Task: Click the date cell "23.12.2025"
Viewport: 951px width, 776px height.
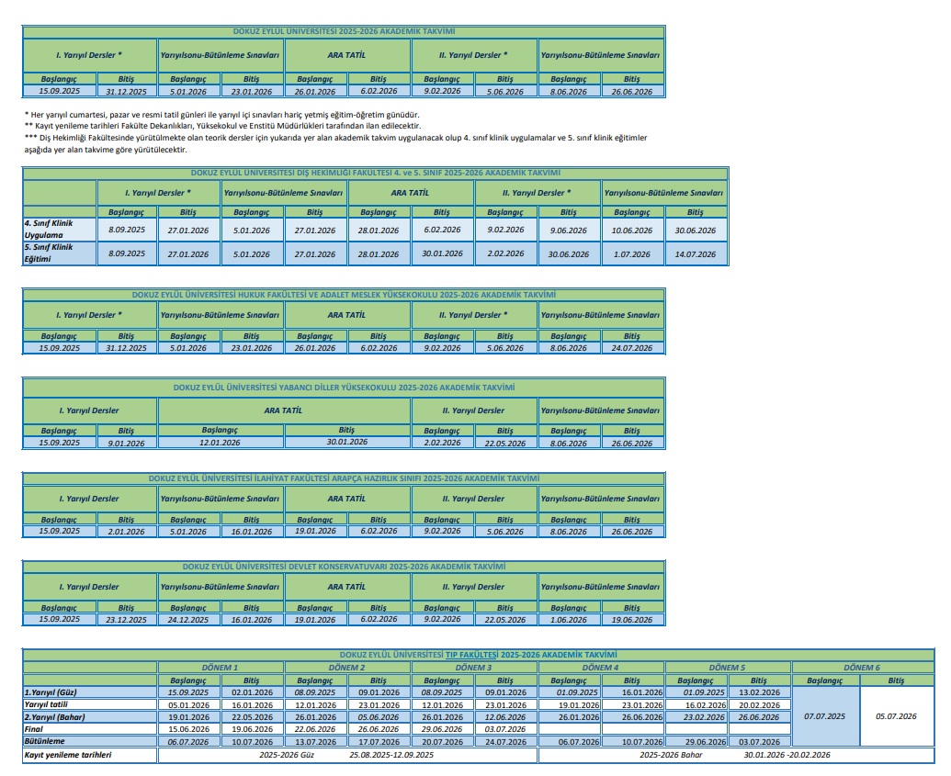Action: tap(126, 620)
